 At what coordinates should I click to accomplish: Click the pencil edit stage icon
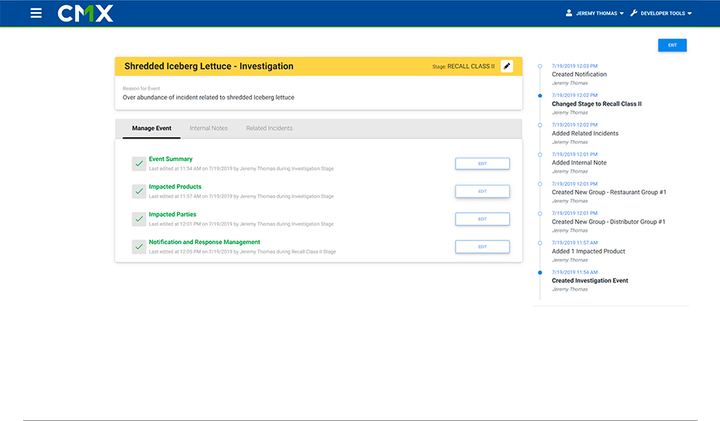coord(506,66)
